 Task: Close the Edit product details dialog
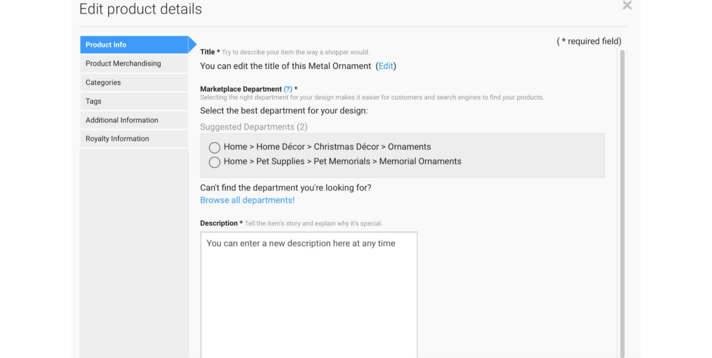tap(627, 6)
